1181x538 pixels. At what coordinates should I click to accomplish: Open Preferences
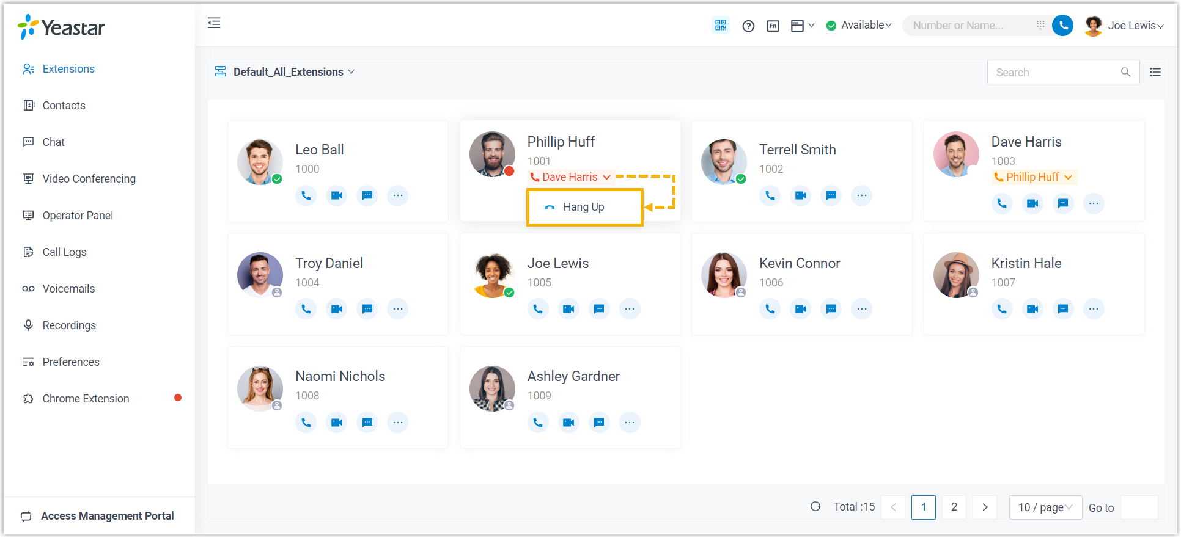point(71,362)
